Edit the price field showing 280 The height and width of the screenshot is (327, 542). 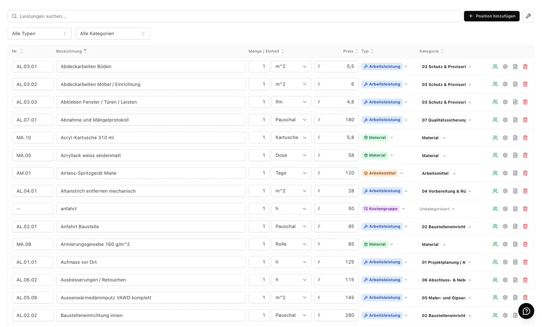(x=336, y=315)
